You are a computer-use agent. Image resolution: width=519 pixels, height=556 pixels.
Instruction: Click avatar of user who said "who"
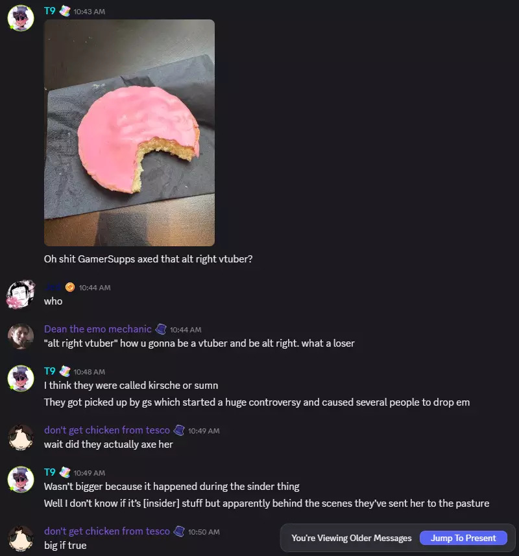point(21,294)
